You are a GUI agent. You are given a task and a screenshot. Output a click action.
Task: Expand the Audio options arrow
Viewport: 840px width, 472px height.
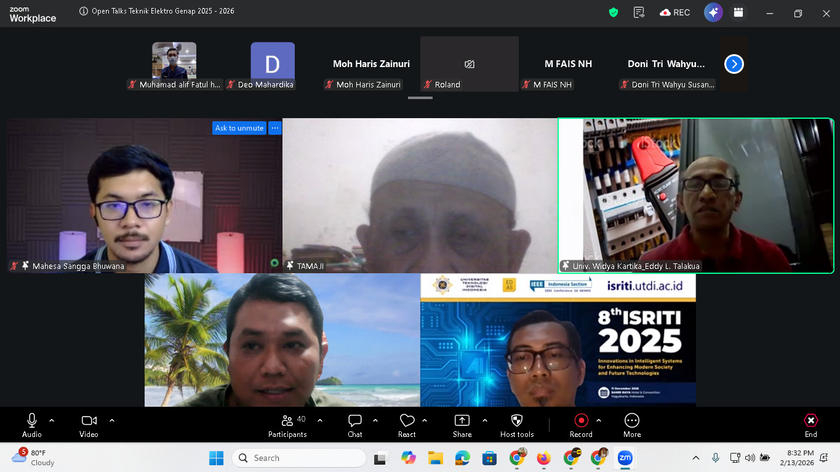[x=52, y=420]
